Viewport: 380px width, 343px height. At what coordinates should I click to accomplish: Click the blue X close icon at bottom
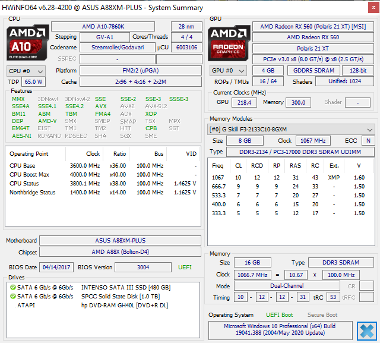(367, 331)
